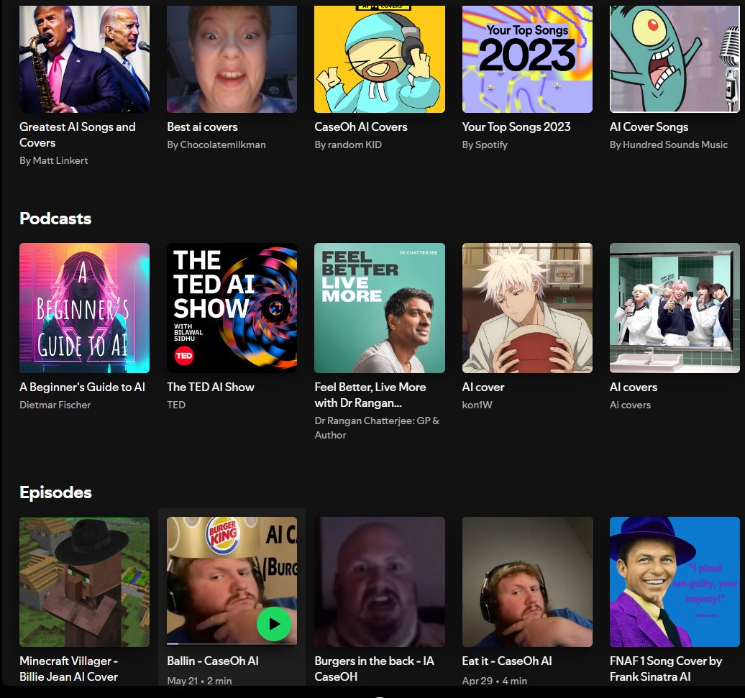Open Eat it - CaseOh AI episode thumbnail

point(527,582)
